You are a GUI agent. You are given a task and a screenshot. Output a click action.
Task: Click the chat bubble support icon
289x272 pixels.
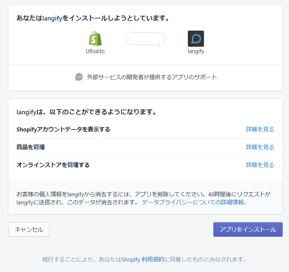point(79,77)
